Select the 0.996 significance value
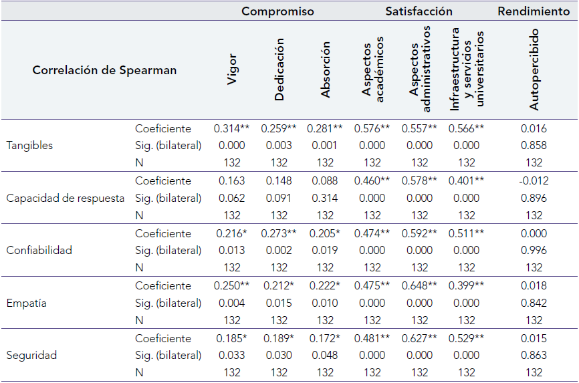The height and width of the screenshot is (383, 579). pos(534,251)
